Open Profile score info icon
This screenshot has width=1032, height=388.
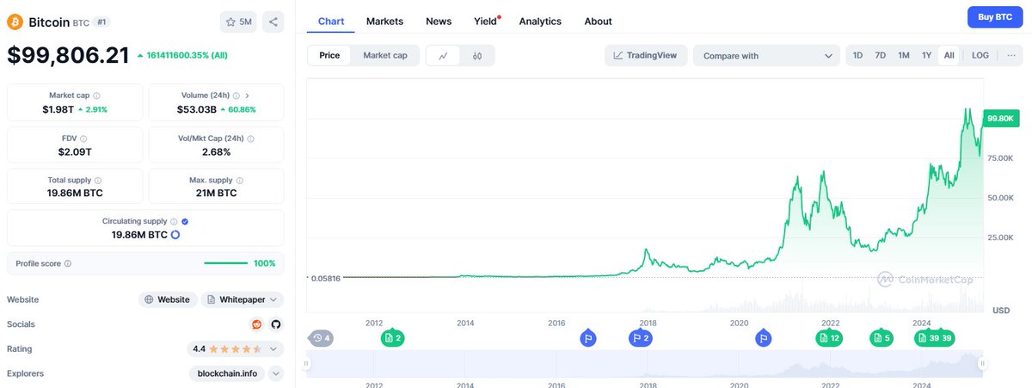point(68,263)
